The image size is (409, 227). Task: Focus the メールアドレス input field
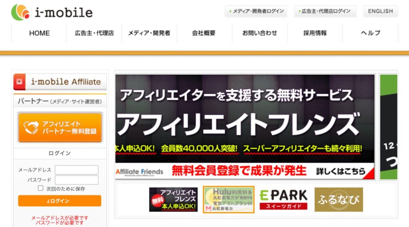(x=76, y=170)
